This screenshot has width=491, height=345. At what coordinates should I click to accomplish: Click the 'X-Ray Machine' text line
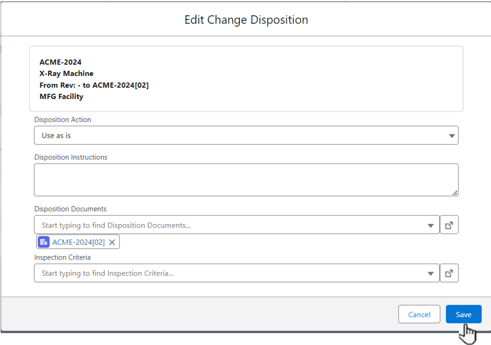pos(66,74)
